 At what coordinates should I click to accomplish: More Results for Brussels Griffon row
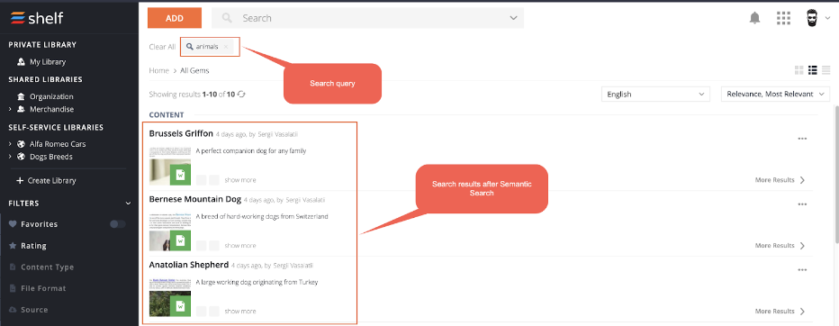tap(780, 180)
